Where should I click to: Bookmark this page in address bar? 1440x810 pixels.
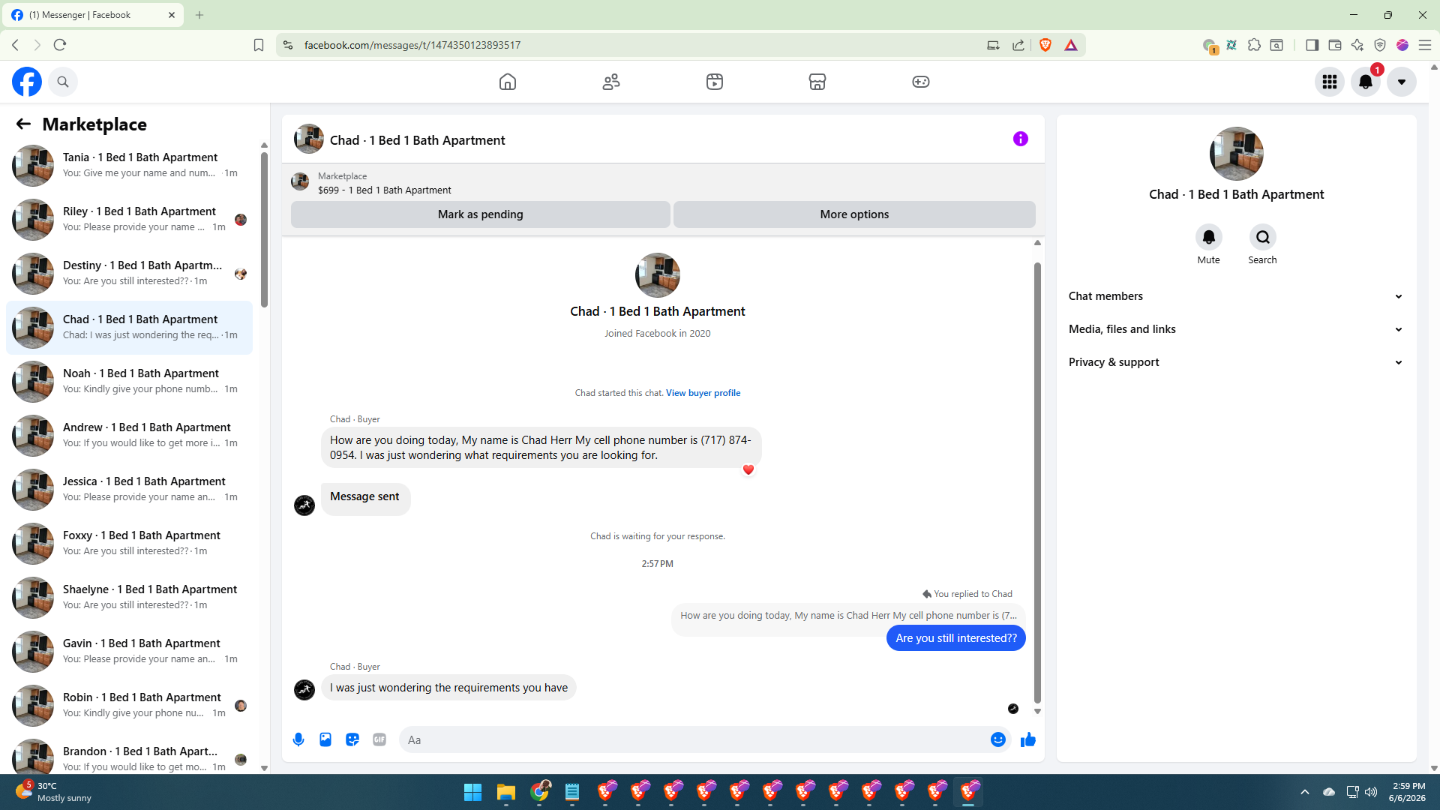(x=259, y=45)
